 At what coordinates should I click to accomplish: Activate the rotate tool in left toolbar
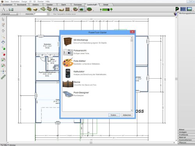click(x=3, y=31)
